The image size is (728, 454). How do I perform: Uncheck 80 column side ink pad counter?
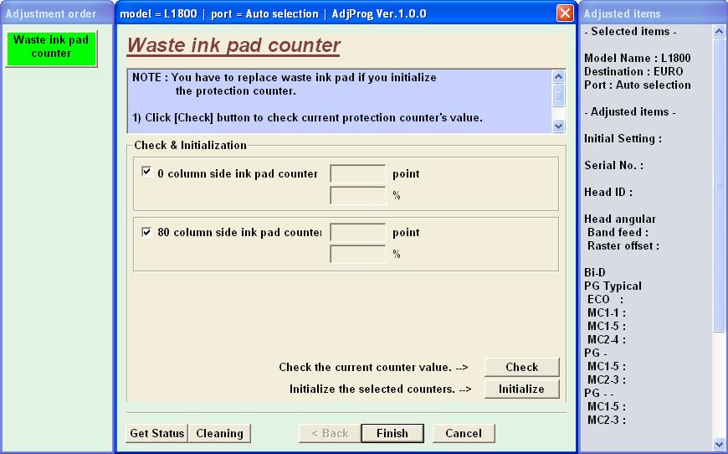pyautogui.click(x=147, y=232)
